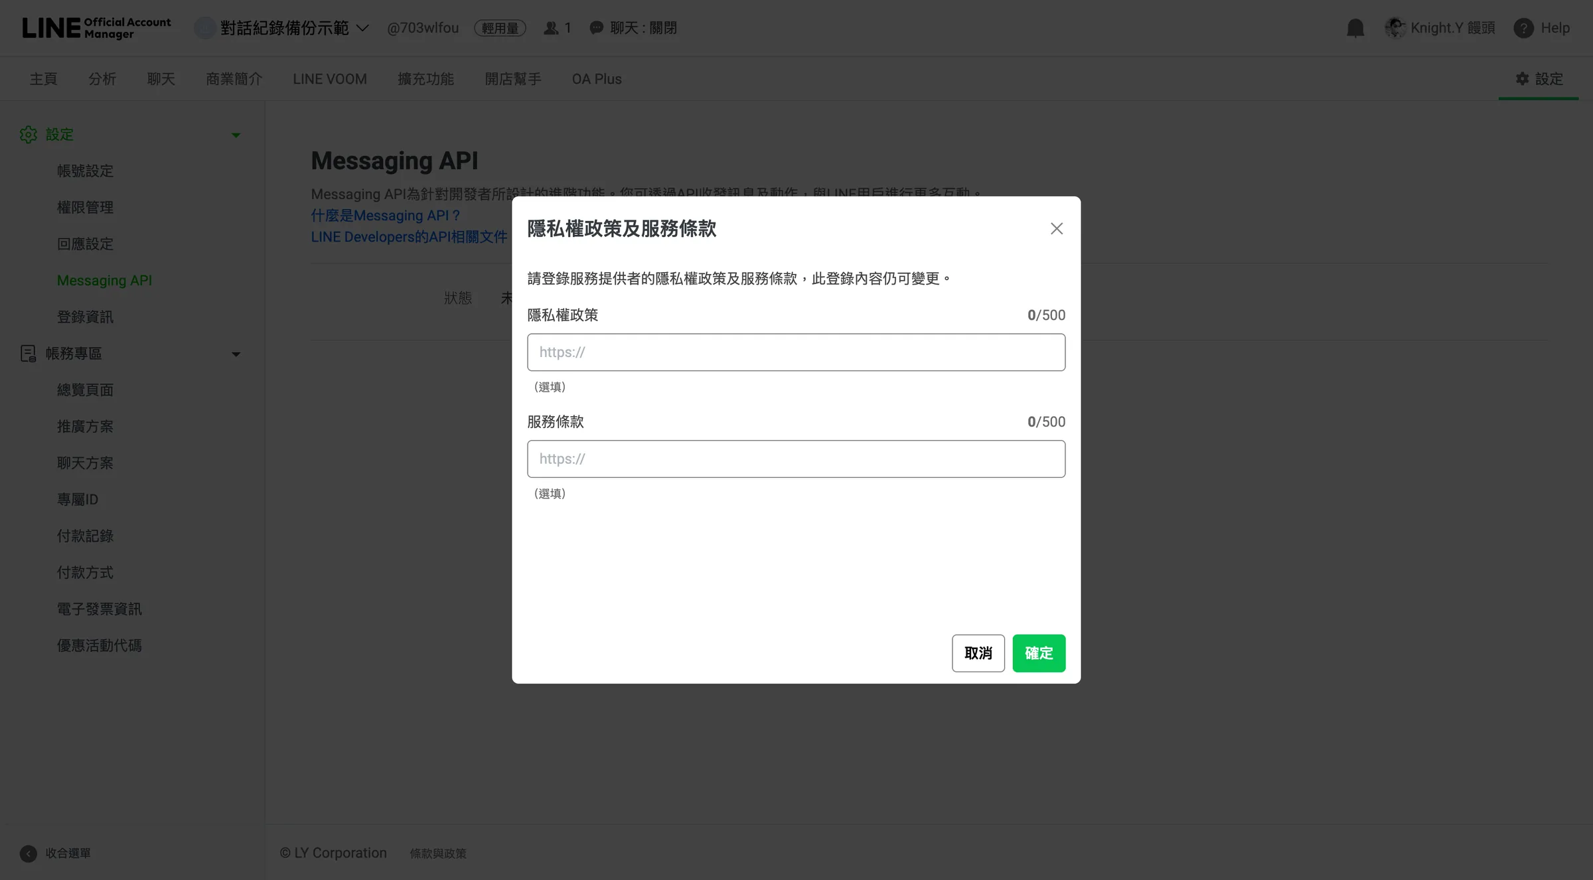Open the 條款與政策 footer link
This screenshot has height=880, width=1593.
click(438, 853)
